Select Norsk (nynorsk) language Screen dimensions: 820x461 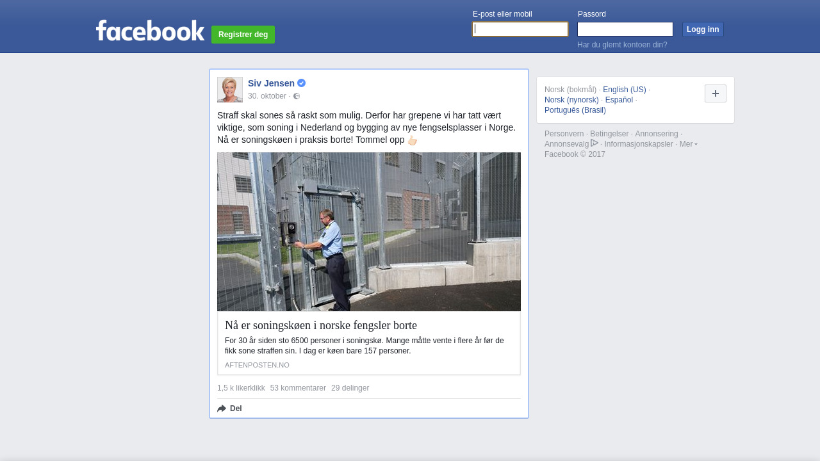pyautogui.click(x=571, y=100)
